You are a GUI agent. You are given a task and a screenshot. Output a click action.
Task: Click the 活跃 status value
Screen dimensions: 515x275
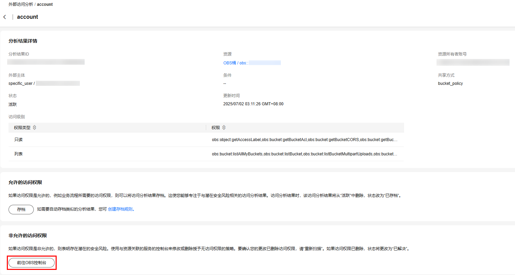[13, 105]
